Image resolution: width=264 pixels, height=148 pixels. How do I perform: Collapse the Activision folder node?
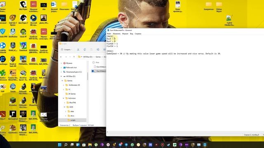pyautogui.click(x=64, y=98)
